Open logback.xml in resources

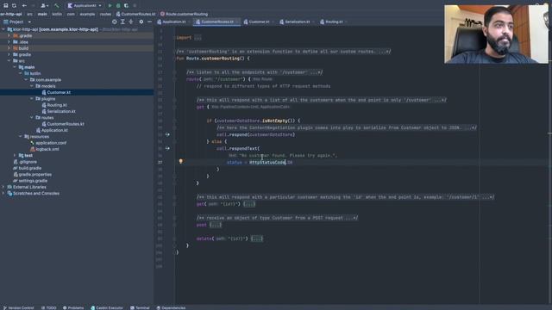pos(45,149)
